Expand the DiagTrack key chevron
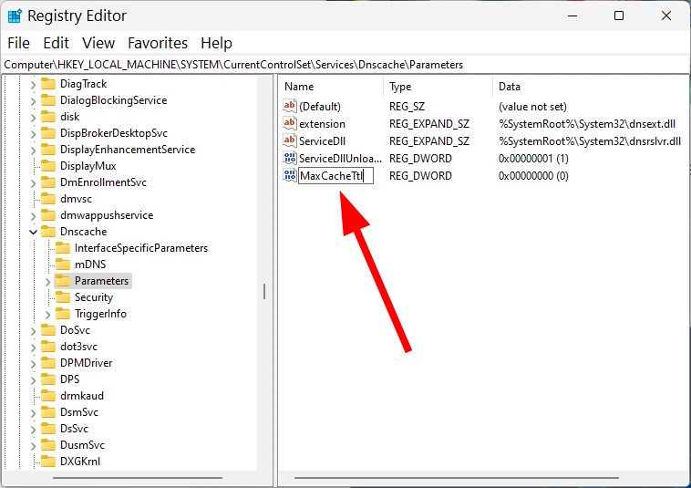Screen dimensions: 691x488 point(33,84)
